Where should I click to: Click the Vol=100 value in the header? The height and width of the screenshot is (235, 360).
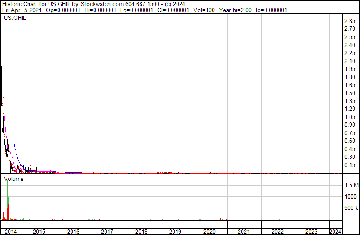tap(204, 10)
